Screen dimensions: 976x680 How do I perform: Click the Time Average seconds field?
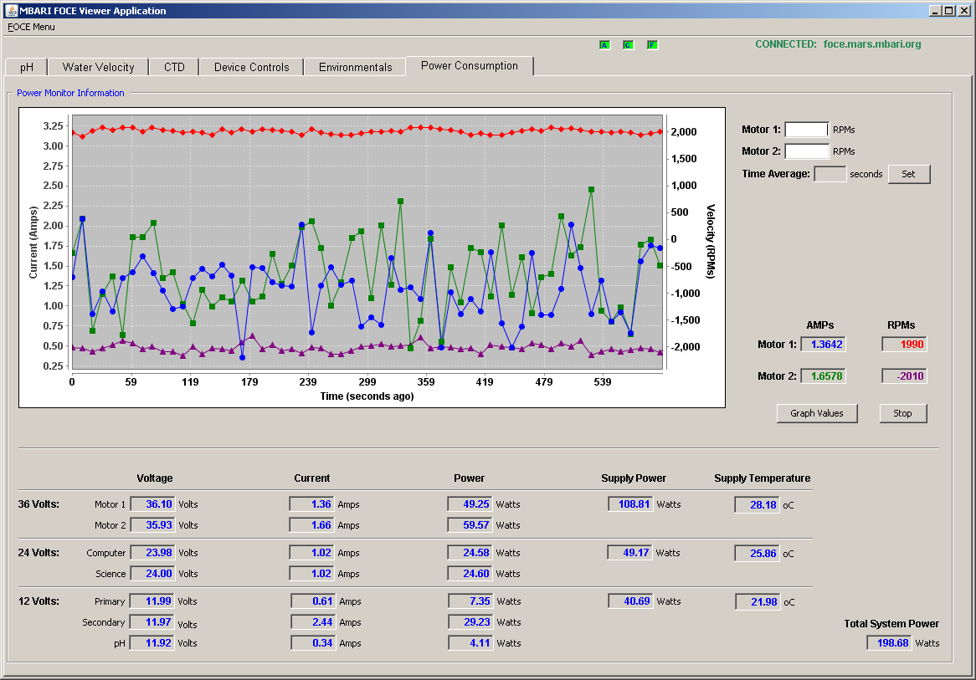(x=830, y=174)
